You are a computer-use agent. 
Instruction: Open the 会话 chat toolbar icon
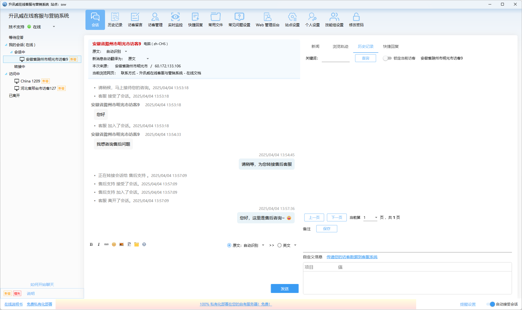(x=95, y=20)
